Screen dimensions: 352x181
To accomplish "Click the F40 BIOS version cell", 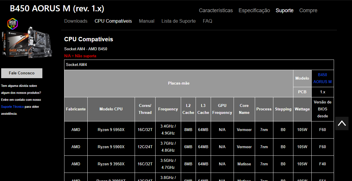I will coord(323,164).
